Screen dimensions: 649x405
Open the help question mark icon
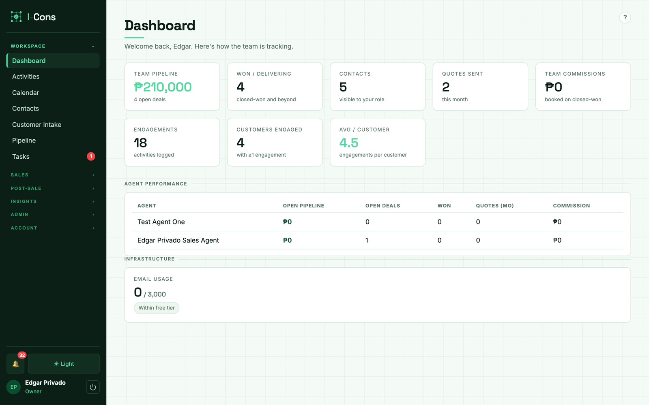625,17
